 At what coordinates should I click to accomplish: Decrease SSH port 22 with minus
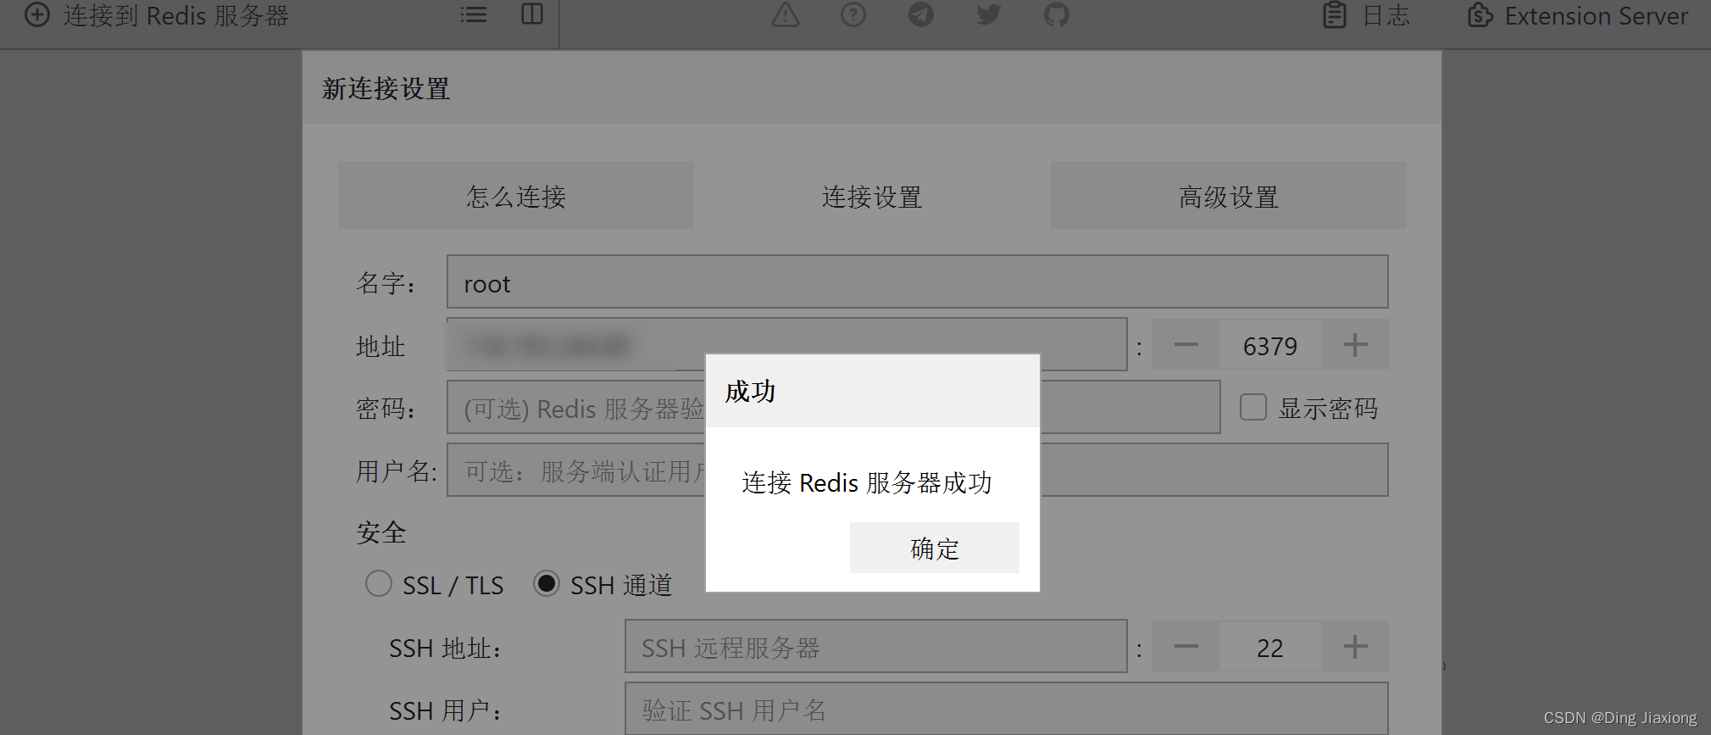pos(1186,647)
